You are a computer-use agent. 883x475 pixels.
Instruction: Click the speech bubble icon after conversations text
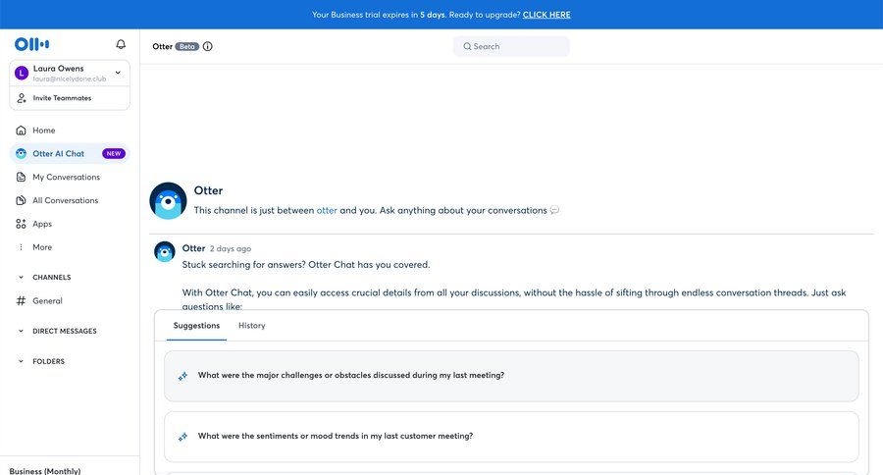tap(554, 210)
